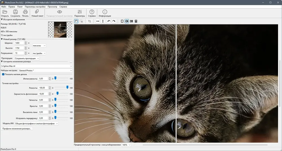Select the hand pan tool
Viewport: 282px width, 151px height.
(x=76, y=21)
